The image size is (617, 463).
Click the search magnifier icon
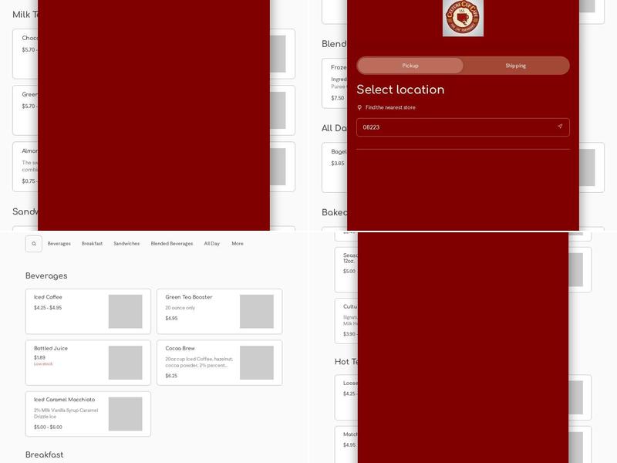[x=34, y=244]
